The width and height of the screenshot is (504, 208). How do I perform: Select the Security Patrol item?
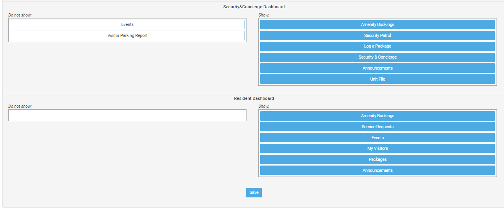[x=377, y=35]
